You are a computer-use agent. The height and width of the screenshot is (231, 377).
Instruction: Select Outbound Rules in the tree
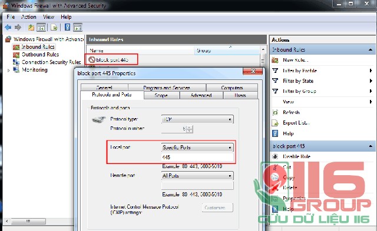(40, 55)
